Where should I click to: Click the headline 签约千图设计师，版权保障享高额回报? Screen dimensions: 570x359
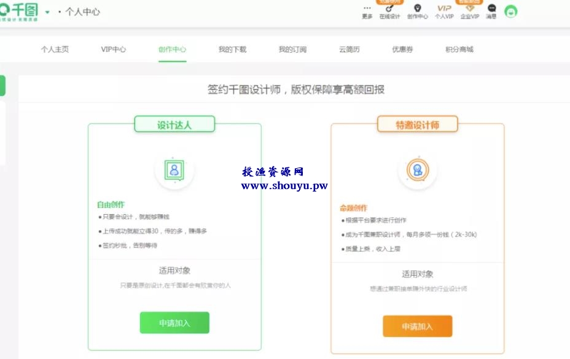[296, 90]
